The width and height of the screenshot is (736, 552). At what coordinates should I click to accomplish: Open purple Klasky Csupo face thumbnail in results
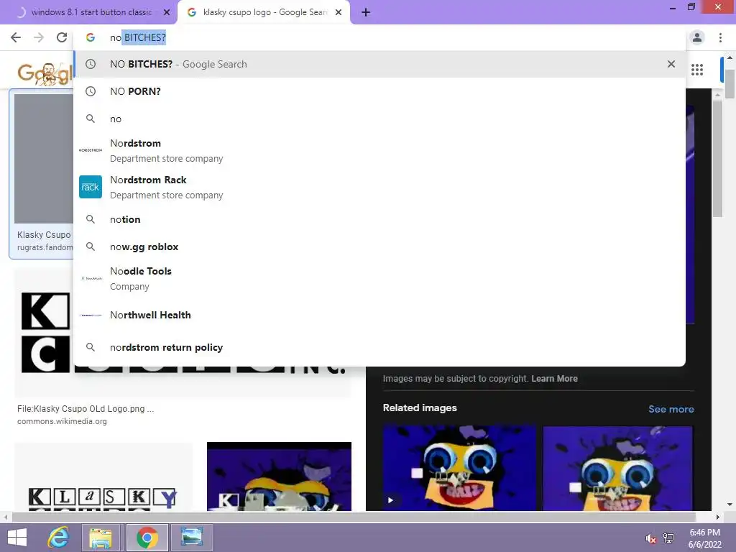[279, 477]
